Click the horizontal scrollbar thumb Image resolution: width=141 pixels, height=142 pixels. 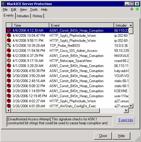click(55, 110)
